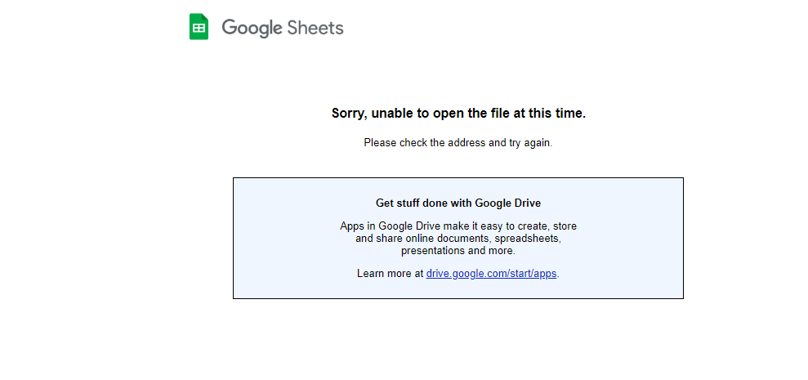Click the words 'at this time' in the heading

coord(549,114)
